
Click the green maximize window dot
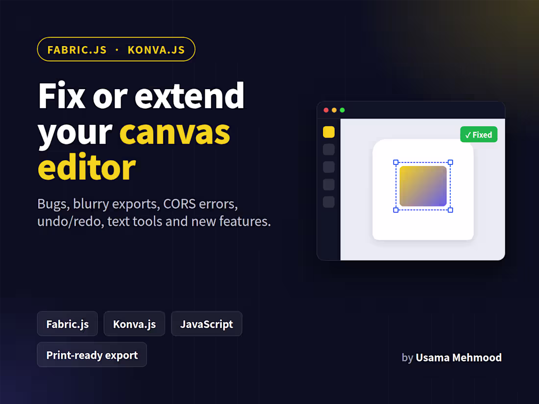point(343,110)
